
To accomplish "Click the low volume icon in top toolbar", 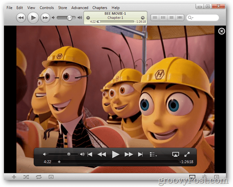I will point(53,18).
